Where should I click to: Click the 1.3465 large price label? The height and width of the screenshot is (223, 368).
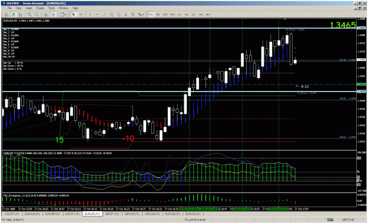pyautogui.click(x=343, y=25)
